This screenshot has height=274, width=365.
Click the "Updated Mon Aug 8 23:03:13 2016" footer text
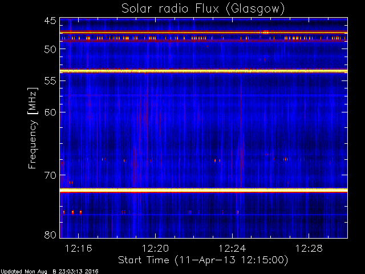[x=50, y=271]
